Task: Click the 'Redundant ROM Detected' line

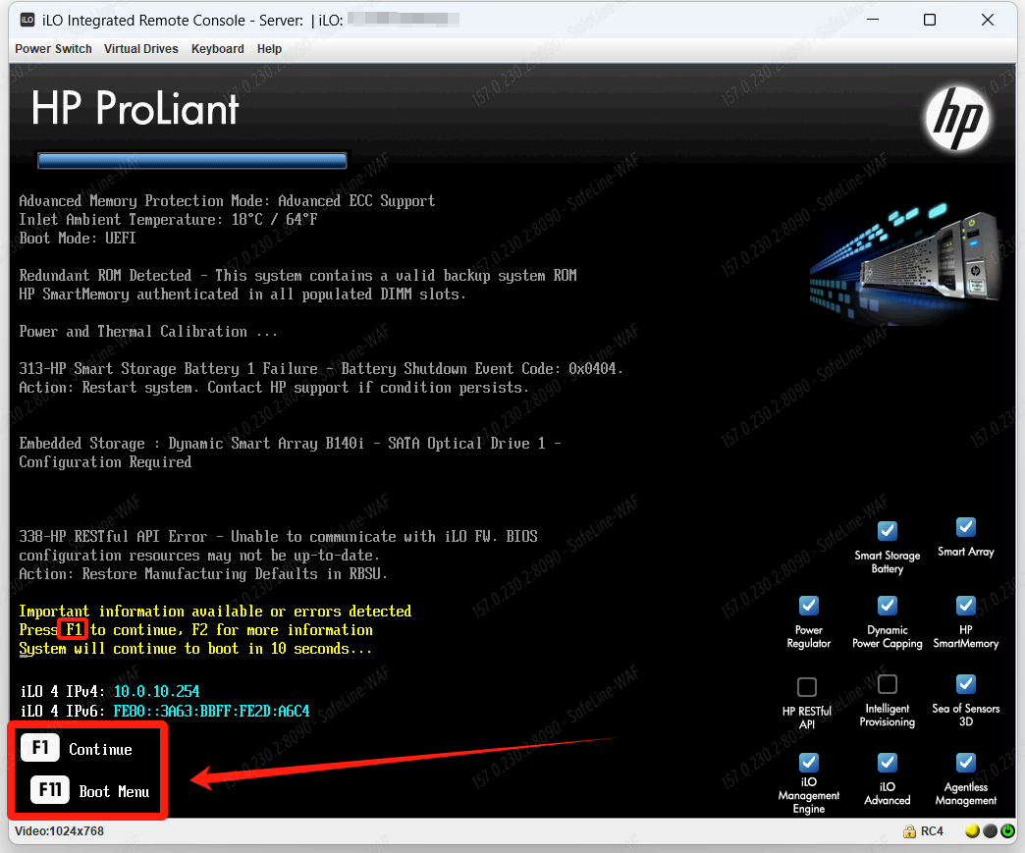Action: [297, 276]
